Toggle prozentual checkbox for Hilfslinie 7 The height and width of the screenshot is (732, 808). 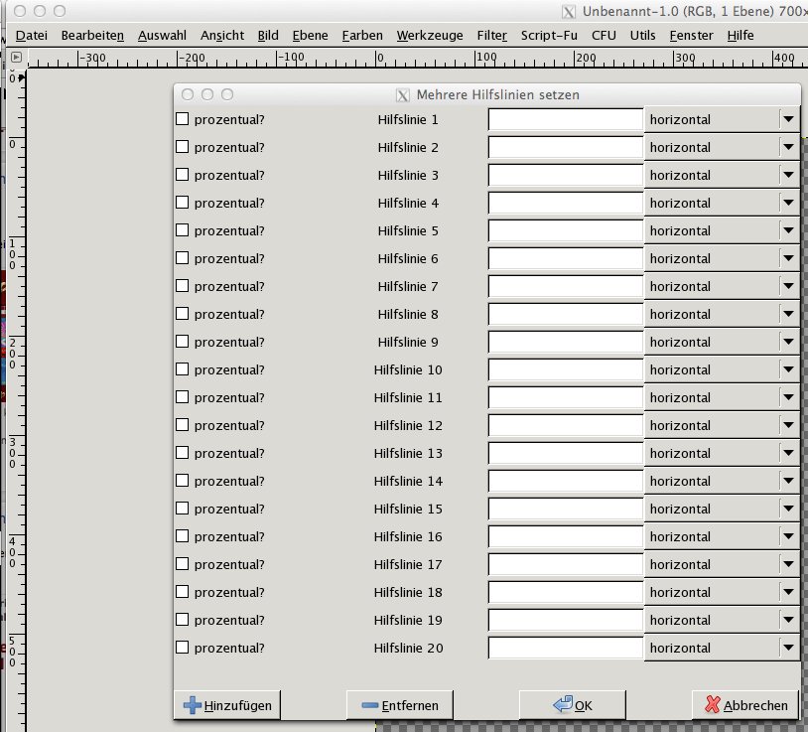click(x=183, y=286)
